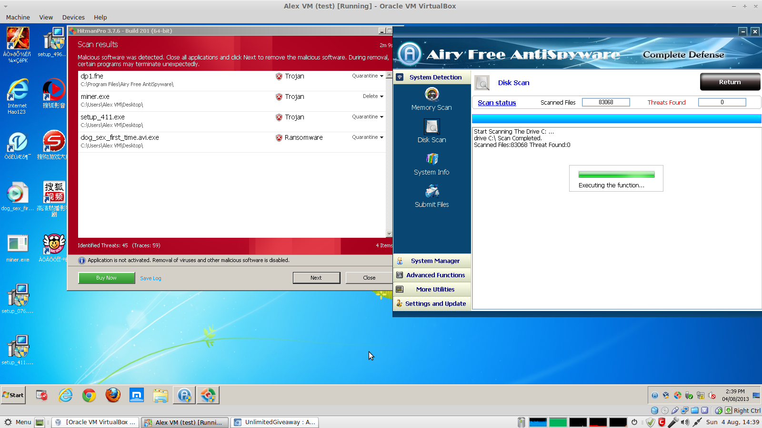Open the View menu in VirtualBox
Image resolution: width=762 pixels, height=428 pixels.
46,18
